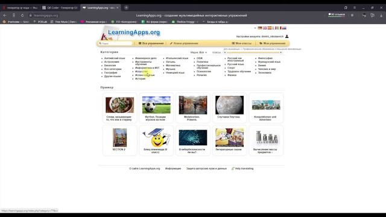Screen dimensions: 386x217
Task: Open the География category
Action: point(110,73)
